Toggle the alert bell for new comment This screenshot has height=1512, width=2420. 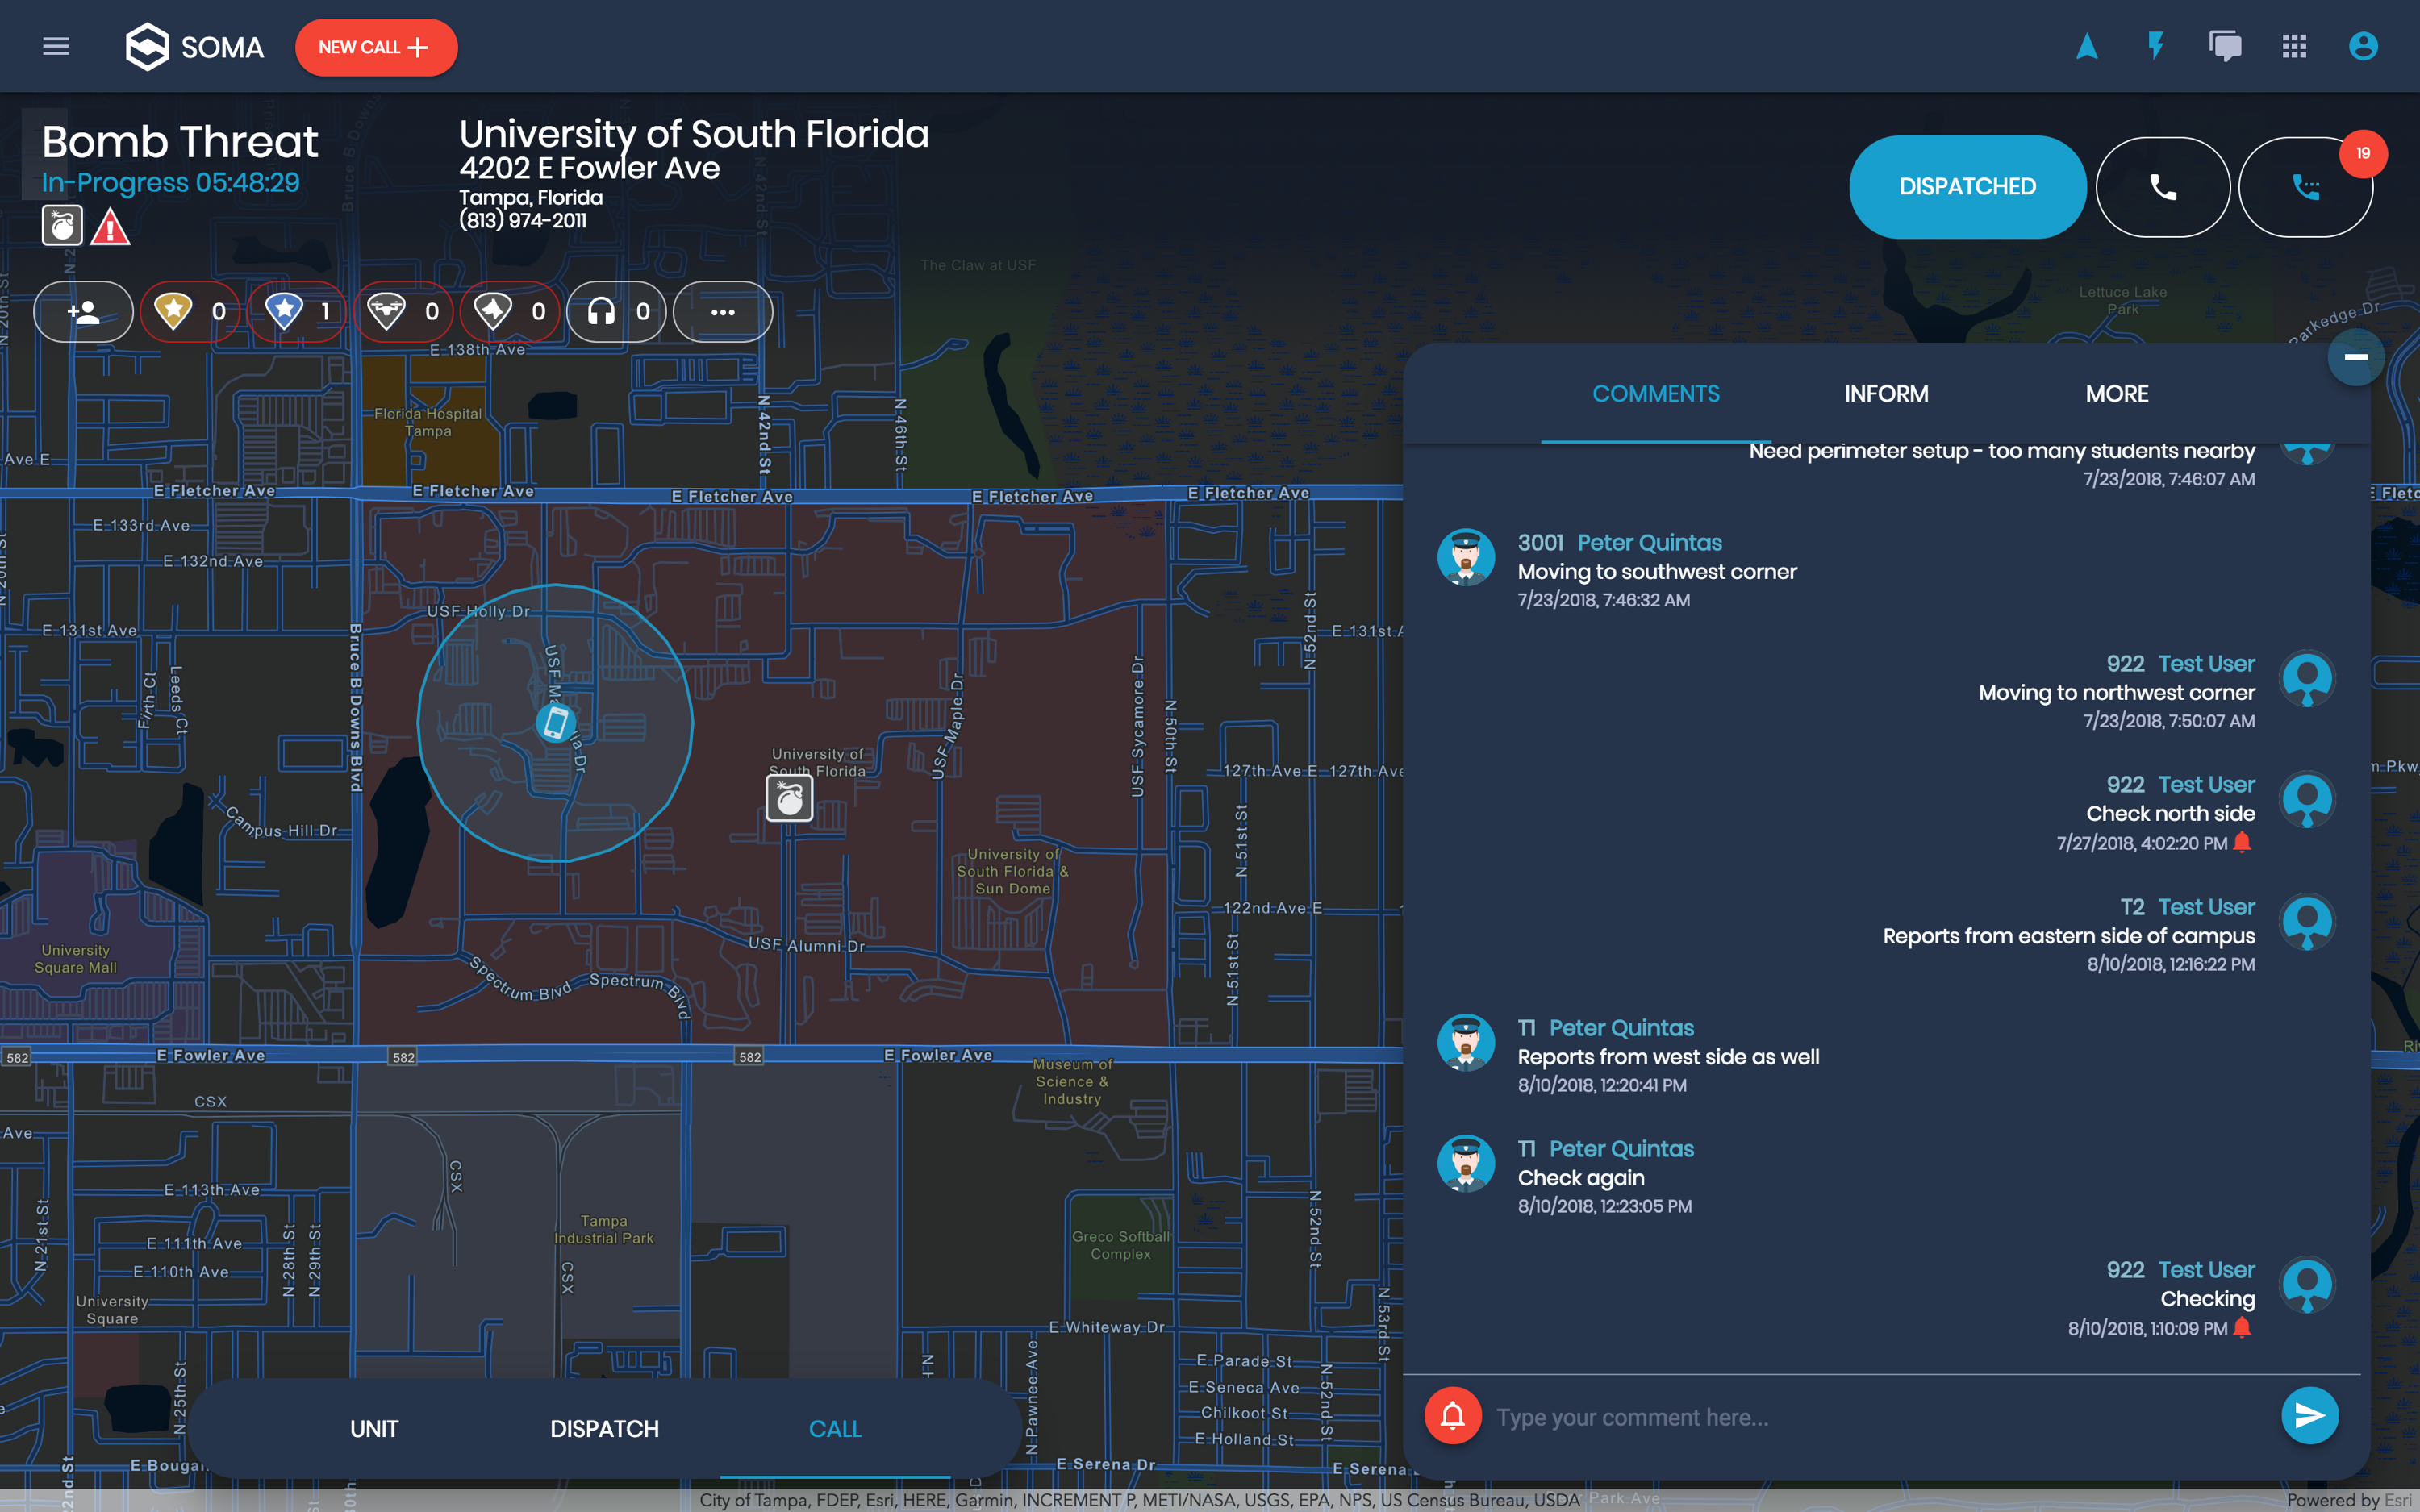coord(1452,1416)
